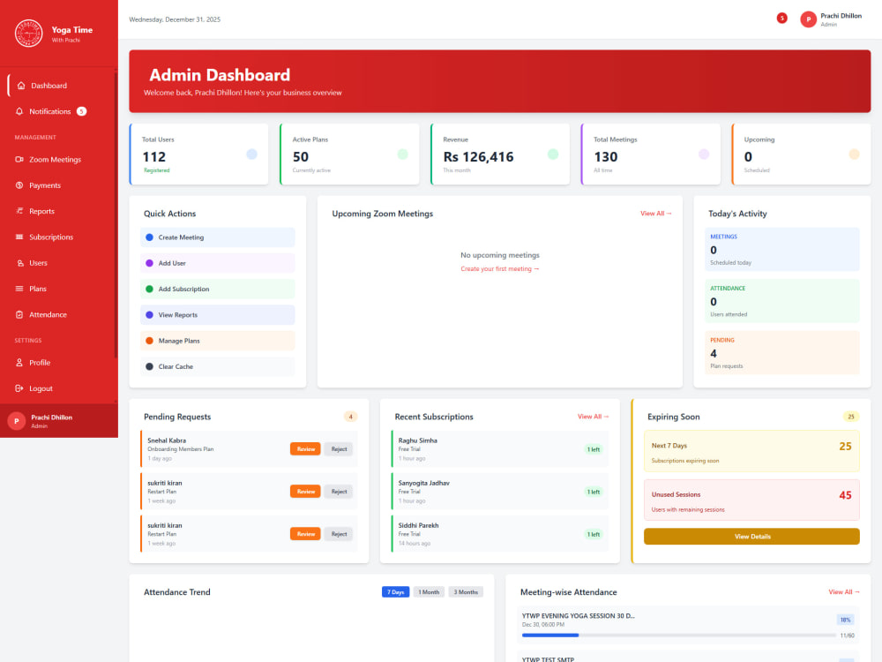Switch attendance trend to 3 Months
The image size is (882, 662).
466,592
